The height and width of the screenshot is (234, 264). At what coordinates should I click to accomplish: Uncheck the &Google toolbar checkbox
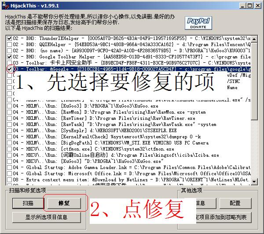tap(9, 69)
